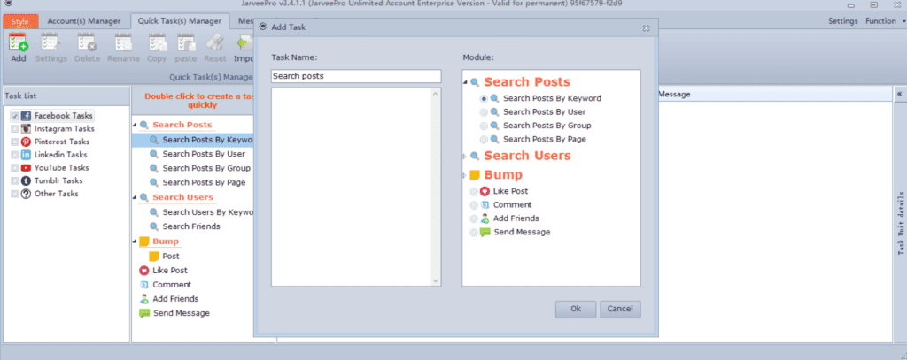The width and height of the screenshot is (907, 360).
Task: Enable the Tumblr Tasks checkbox
Action: (x=14, y=180)
